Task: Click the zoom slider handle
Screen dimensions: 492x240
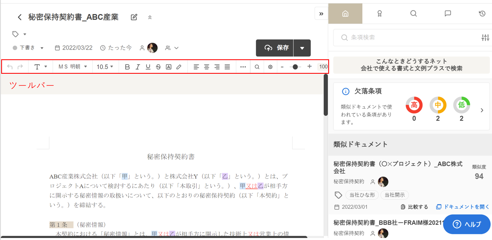Action: pos(295,67)
